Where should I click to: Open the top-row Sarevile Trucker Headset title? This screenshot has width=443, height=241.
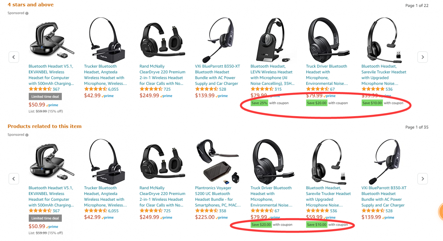coord(384,75)
